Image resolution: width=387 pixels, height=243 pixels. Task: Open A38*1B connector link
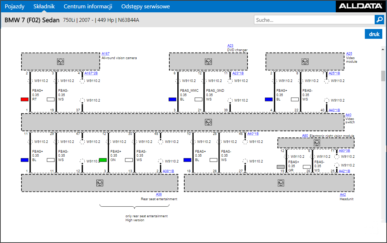168,171
